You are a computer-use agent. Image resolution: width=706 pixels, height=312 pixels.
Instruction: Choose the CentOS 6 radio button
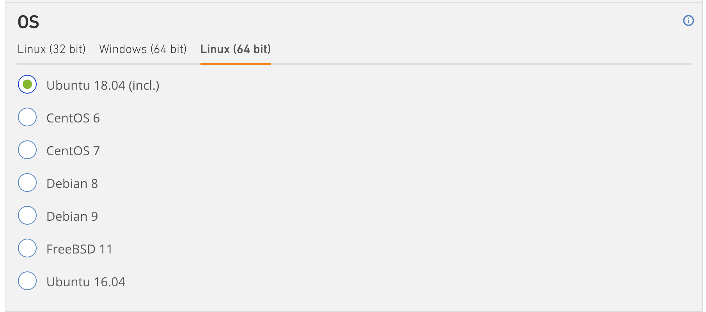27,117
